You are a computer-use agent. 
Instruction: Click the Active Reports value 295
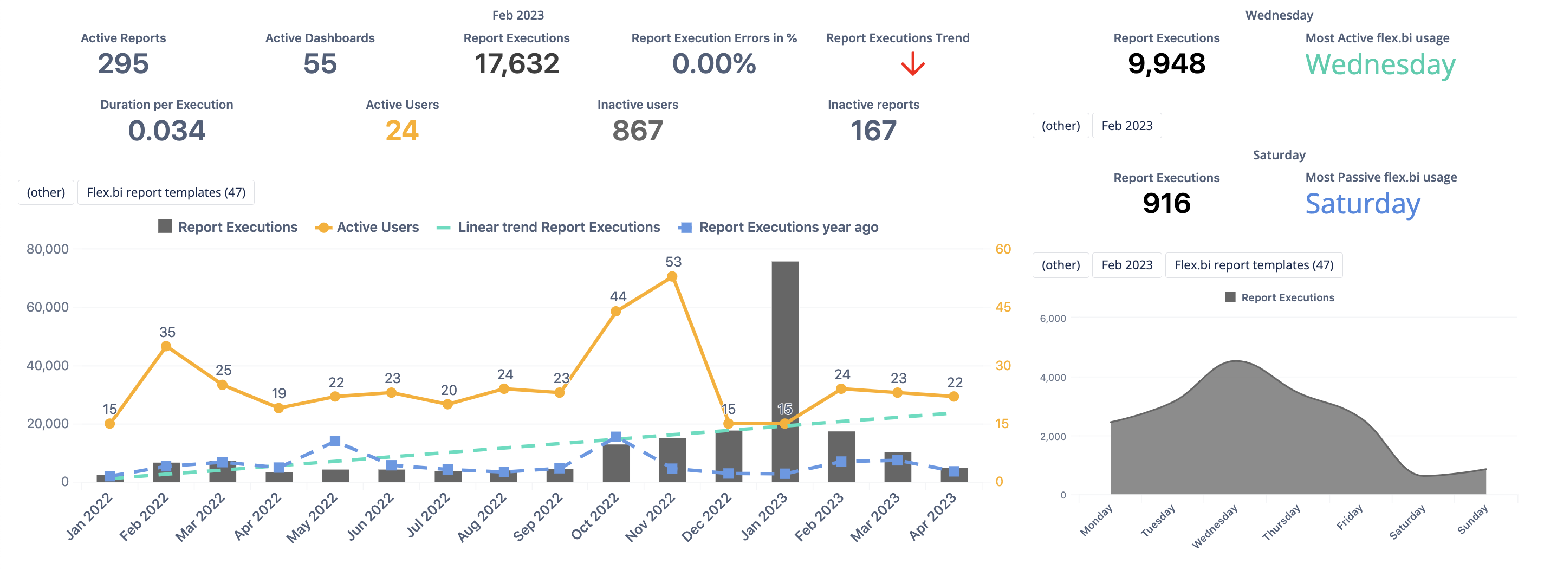point(123,64)
